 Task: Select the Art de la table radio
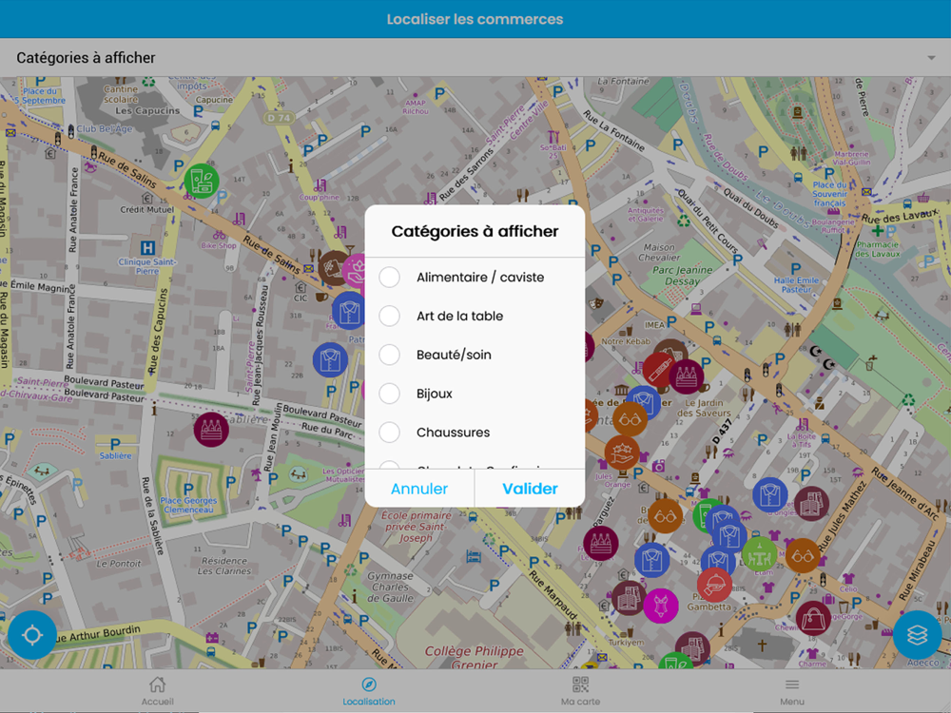pyautogui.click(x=389, y=316)
